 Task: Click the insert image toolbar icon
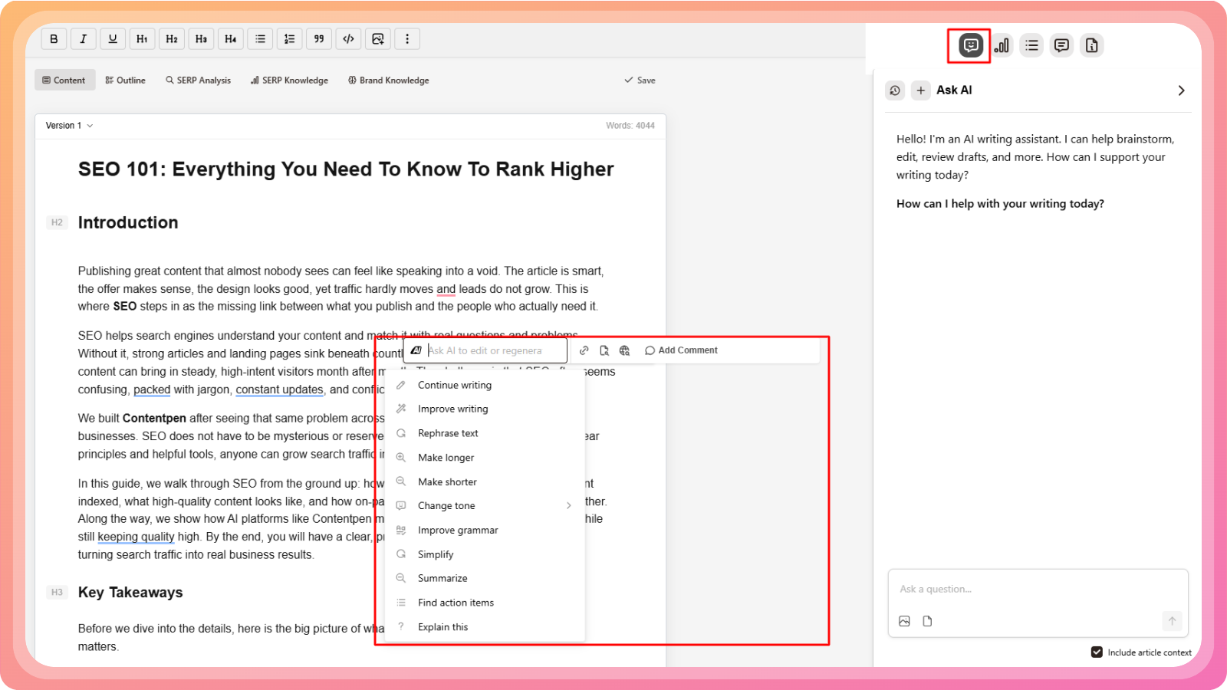377,39
